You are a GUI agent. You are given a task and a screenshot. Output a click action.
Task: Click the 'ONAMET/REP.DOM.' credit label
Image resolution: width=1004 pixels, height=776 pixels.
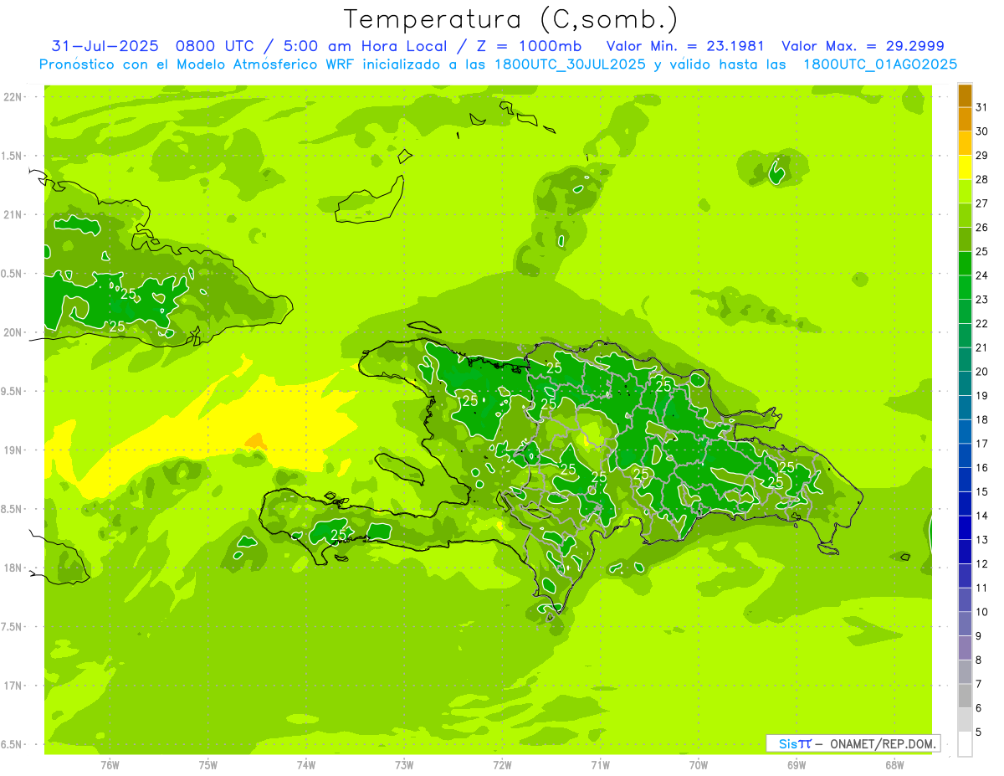point(882,743)
